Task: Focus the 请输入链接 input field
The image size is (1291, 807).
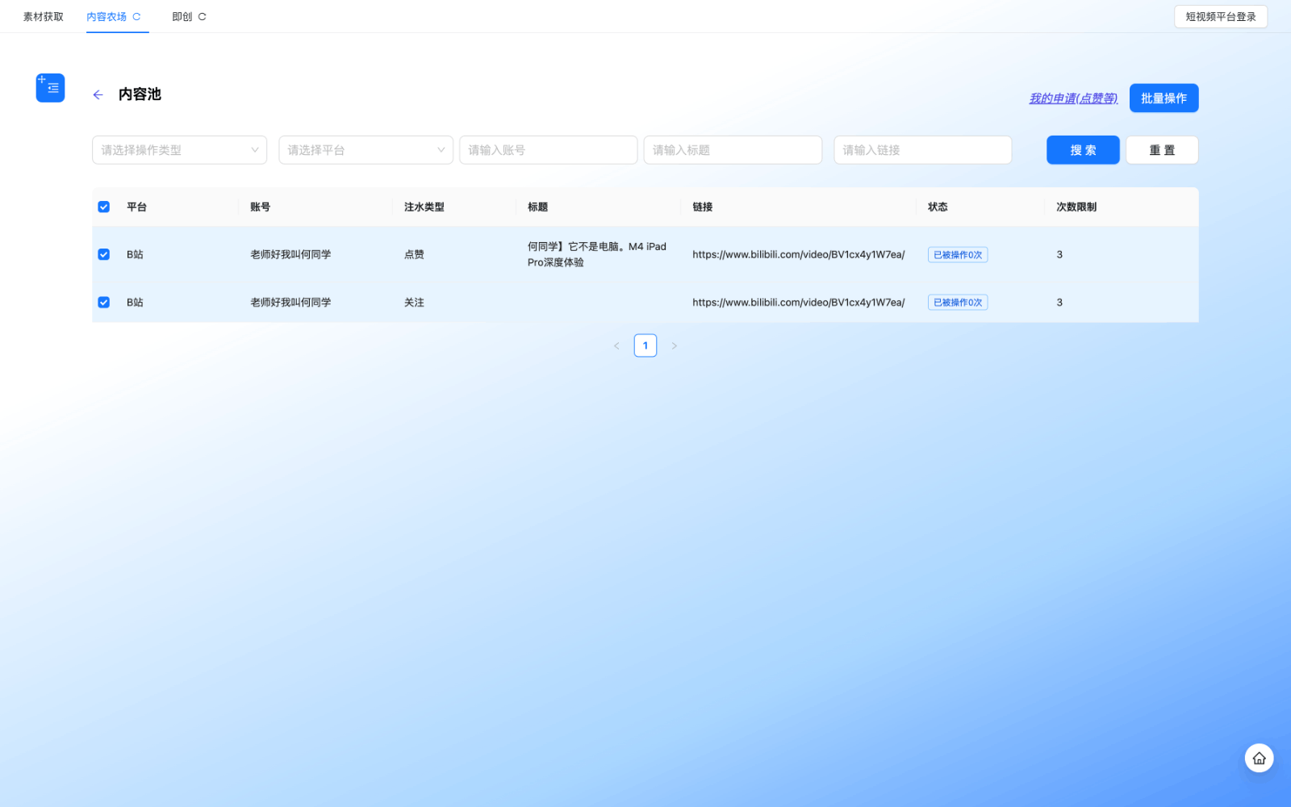Action: click(x=923, y=150)
